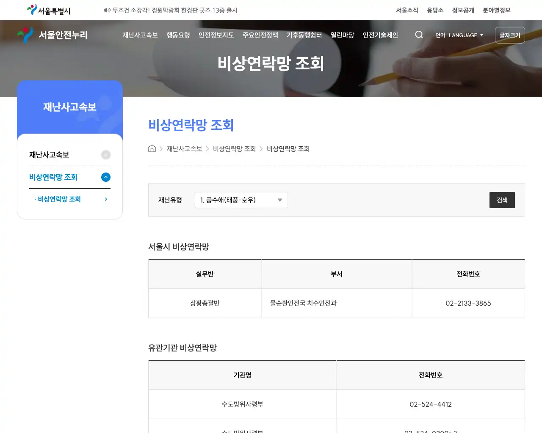Click phone number 02-2133-3865
This screenshot has width=542, height=433.
[x=468, y=303]
